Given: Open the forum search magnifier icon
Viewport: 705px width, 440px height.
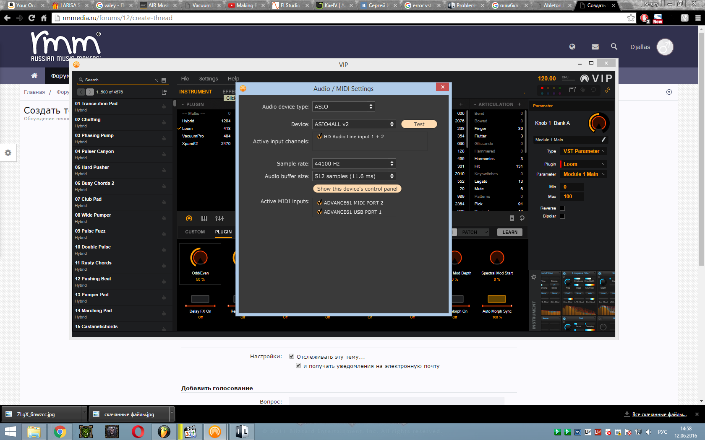Looking at the screenshot, I should (614, 47).
